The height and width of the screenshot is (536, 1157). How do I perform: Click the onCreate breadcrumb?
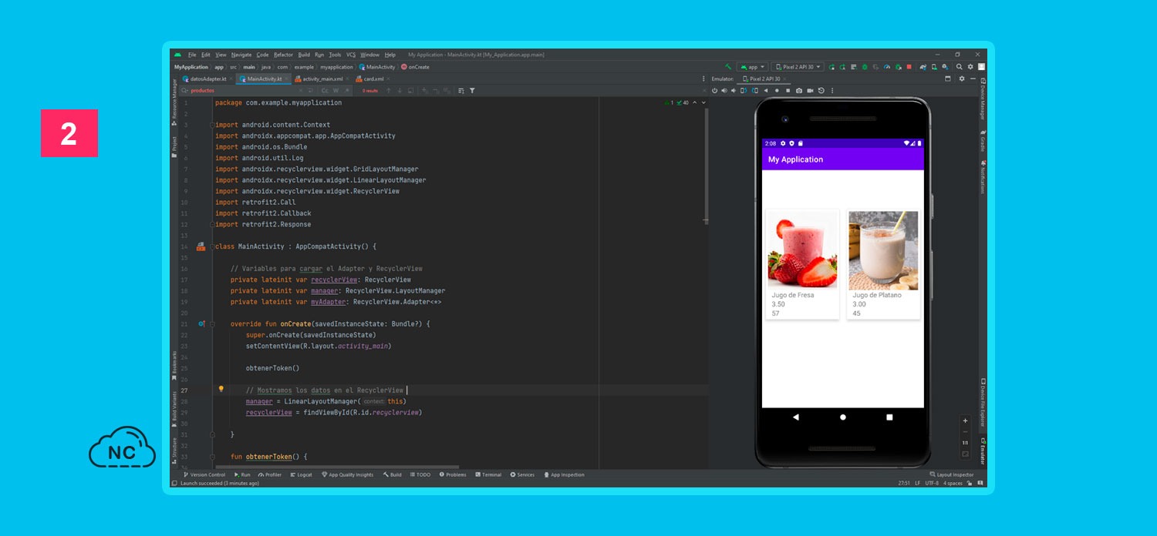point(415,67)
